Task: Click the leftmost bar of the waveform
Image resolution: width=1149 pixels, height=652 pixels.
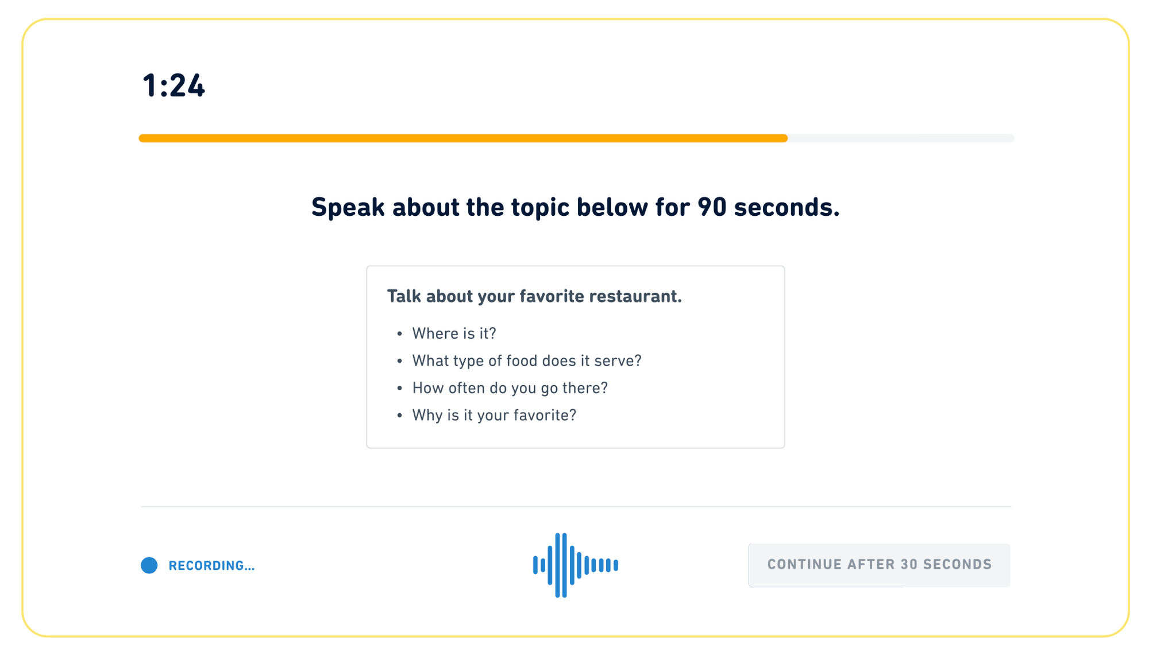Action: [x=535, y=565]
